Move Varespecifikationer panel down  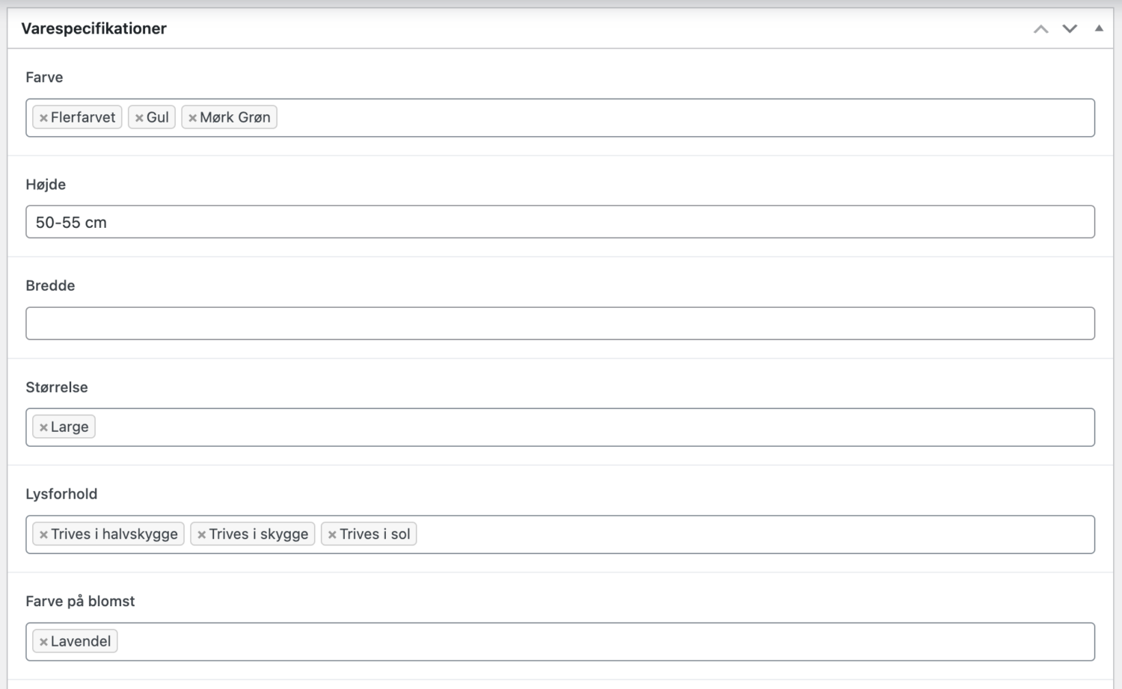pos(1070,29)
